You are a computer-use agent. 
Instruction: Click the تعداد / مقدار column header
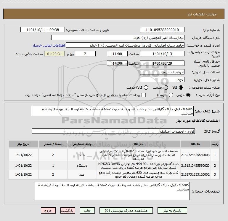point(53,144)
